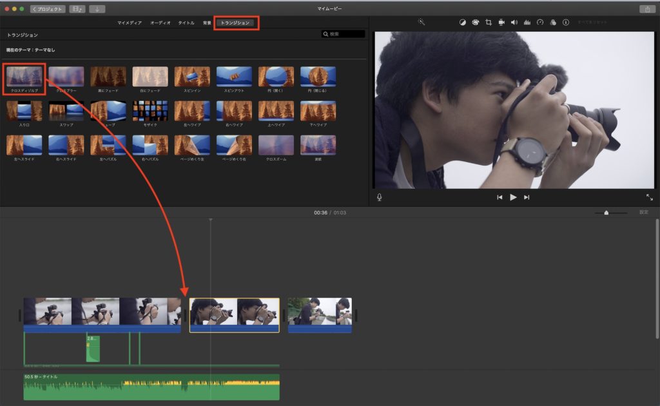The height and width of the screenshot is (406, 660).
Task: Switch to the マイメディア tab
Action: tap(130, 23)
